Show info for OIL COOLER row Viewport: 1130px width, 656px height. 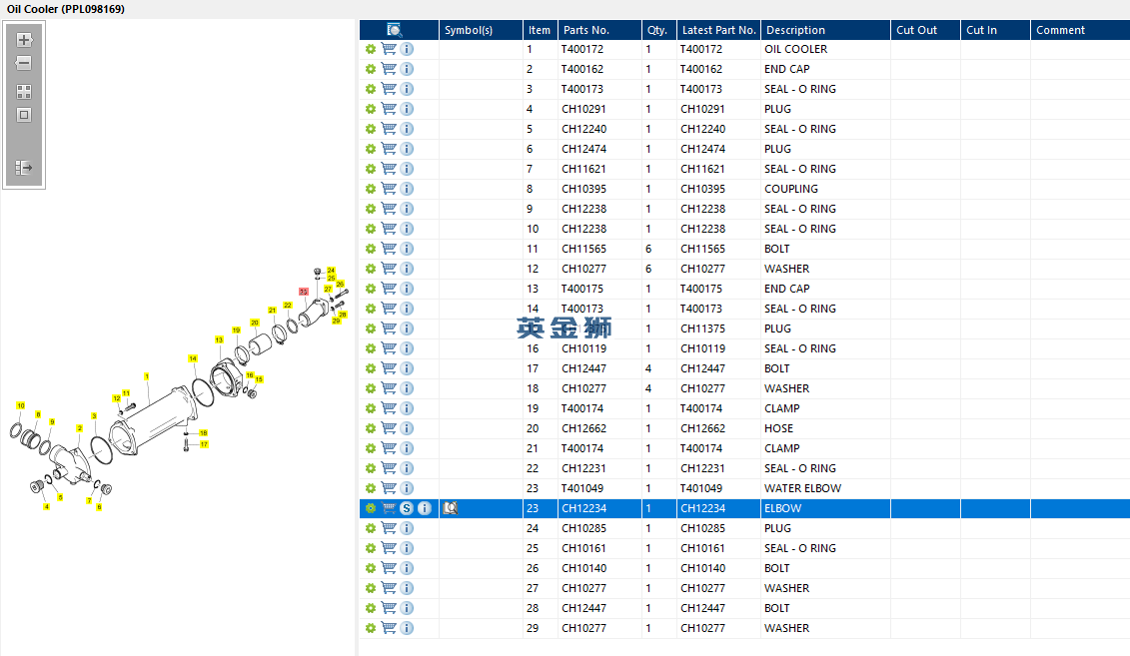coord(408,49)
